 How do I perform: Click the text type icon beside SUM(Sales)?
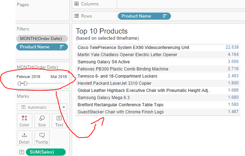click(x=22, y=152)
